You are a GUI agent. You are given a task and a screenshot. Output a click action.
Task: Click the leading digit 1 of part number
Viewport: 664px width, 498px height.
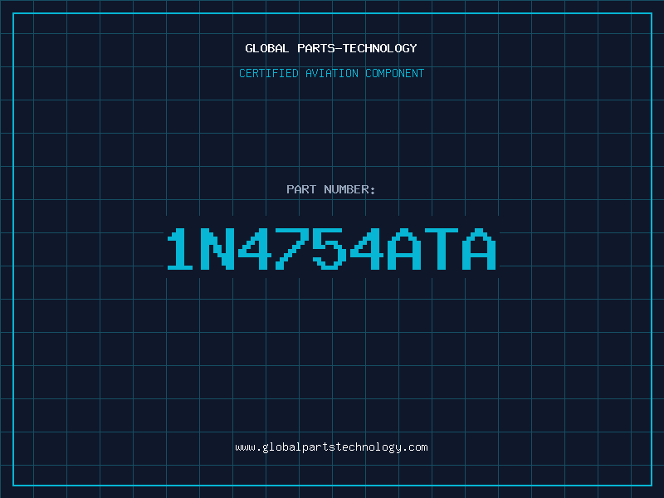[x=180, y=249]
